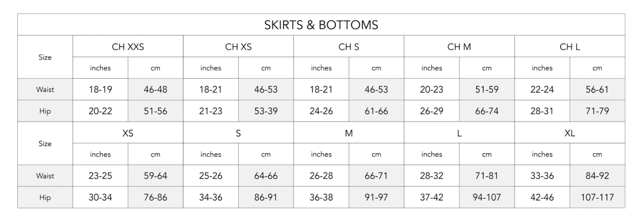Select the S hip 86-91 cm cell

pos(266,197)
